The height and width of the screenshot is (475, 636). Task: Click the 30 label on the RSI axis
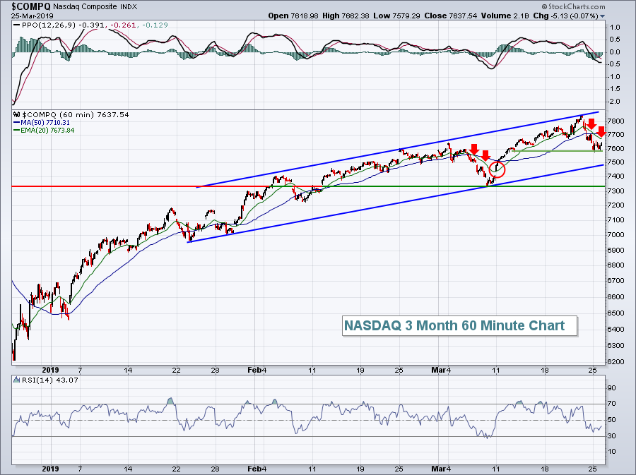[x=612, y=435]
